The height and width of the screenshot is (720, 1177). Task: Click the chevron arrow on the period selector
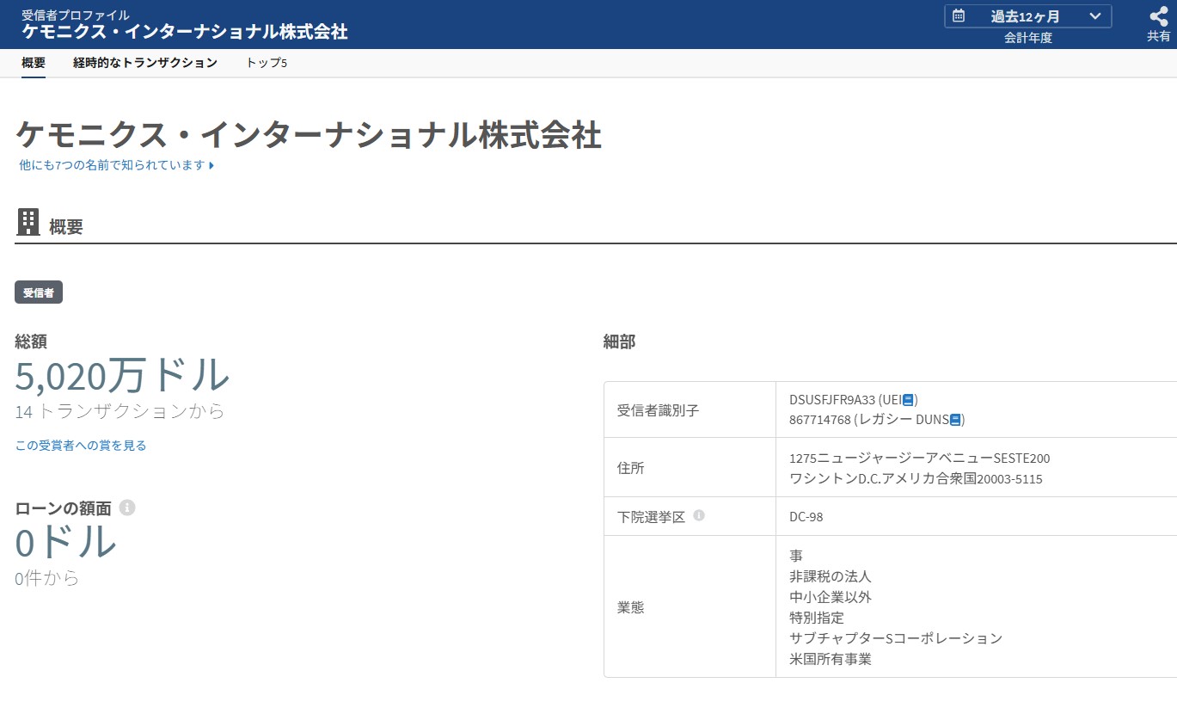[x=1094, y=15]
